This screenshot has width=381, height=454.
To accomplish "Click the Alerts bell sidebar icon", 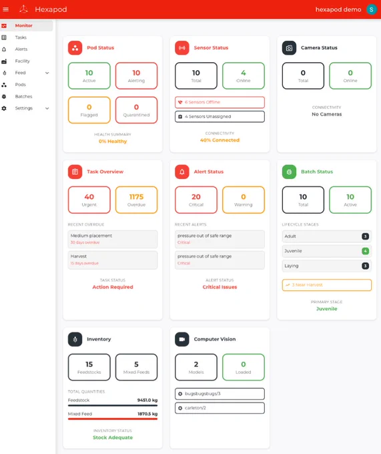I will pos(4,49).
